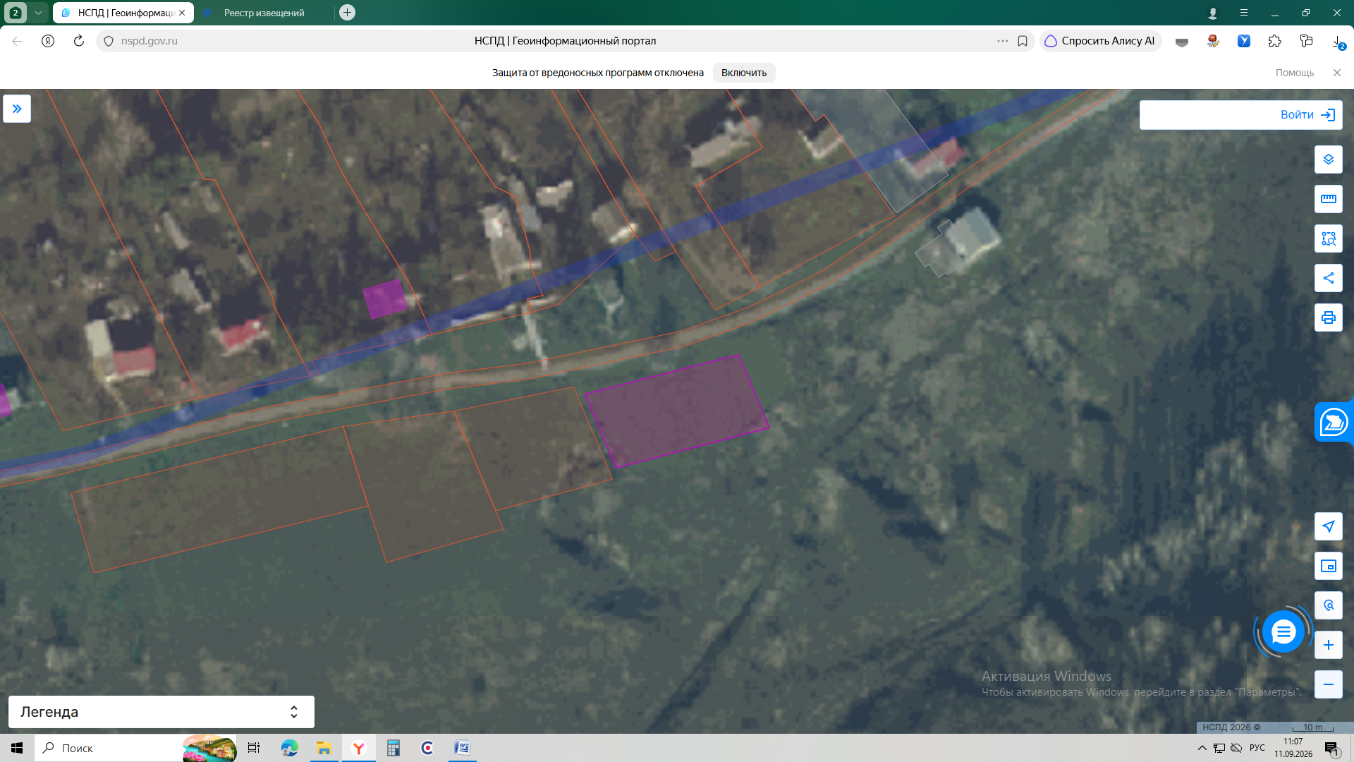Zoom out with the minus button
The height and width of the screenshot is (762, 1354).
[1328, 684]
